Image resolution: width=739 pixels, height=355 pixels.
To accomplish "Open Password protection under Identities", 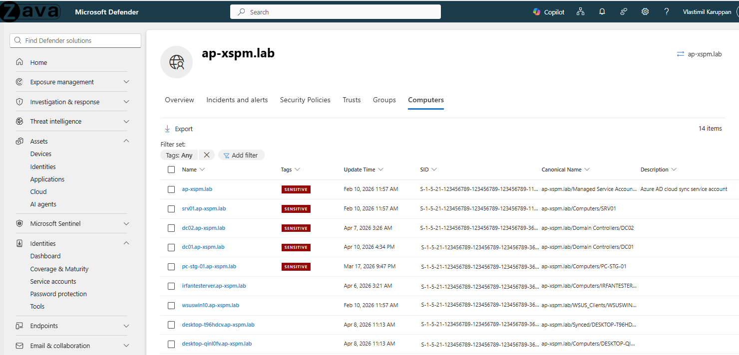I will click(58, 294).
